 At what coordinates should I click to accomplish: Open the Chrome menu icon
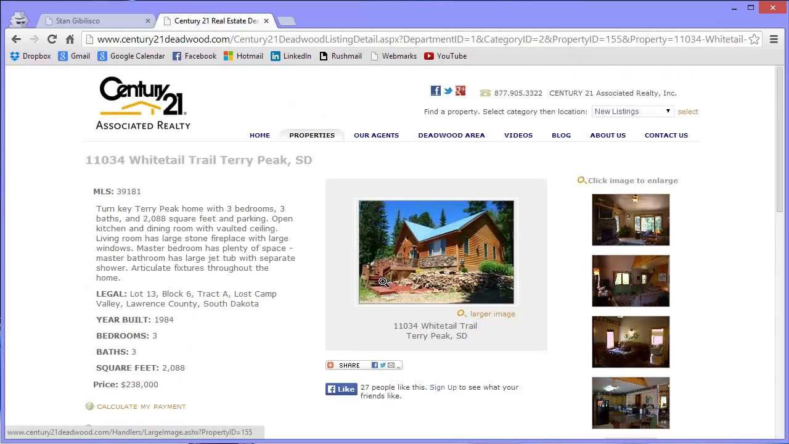pyautogui.click(x=774, y=39)
